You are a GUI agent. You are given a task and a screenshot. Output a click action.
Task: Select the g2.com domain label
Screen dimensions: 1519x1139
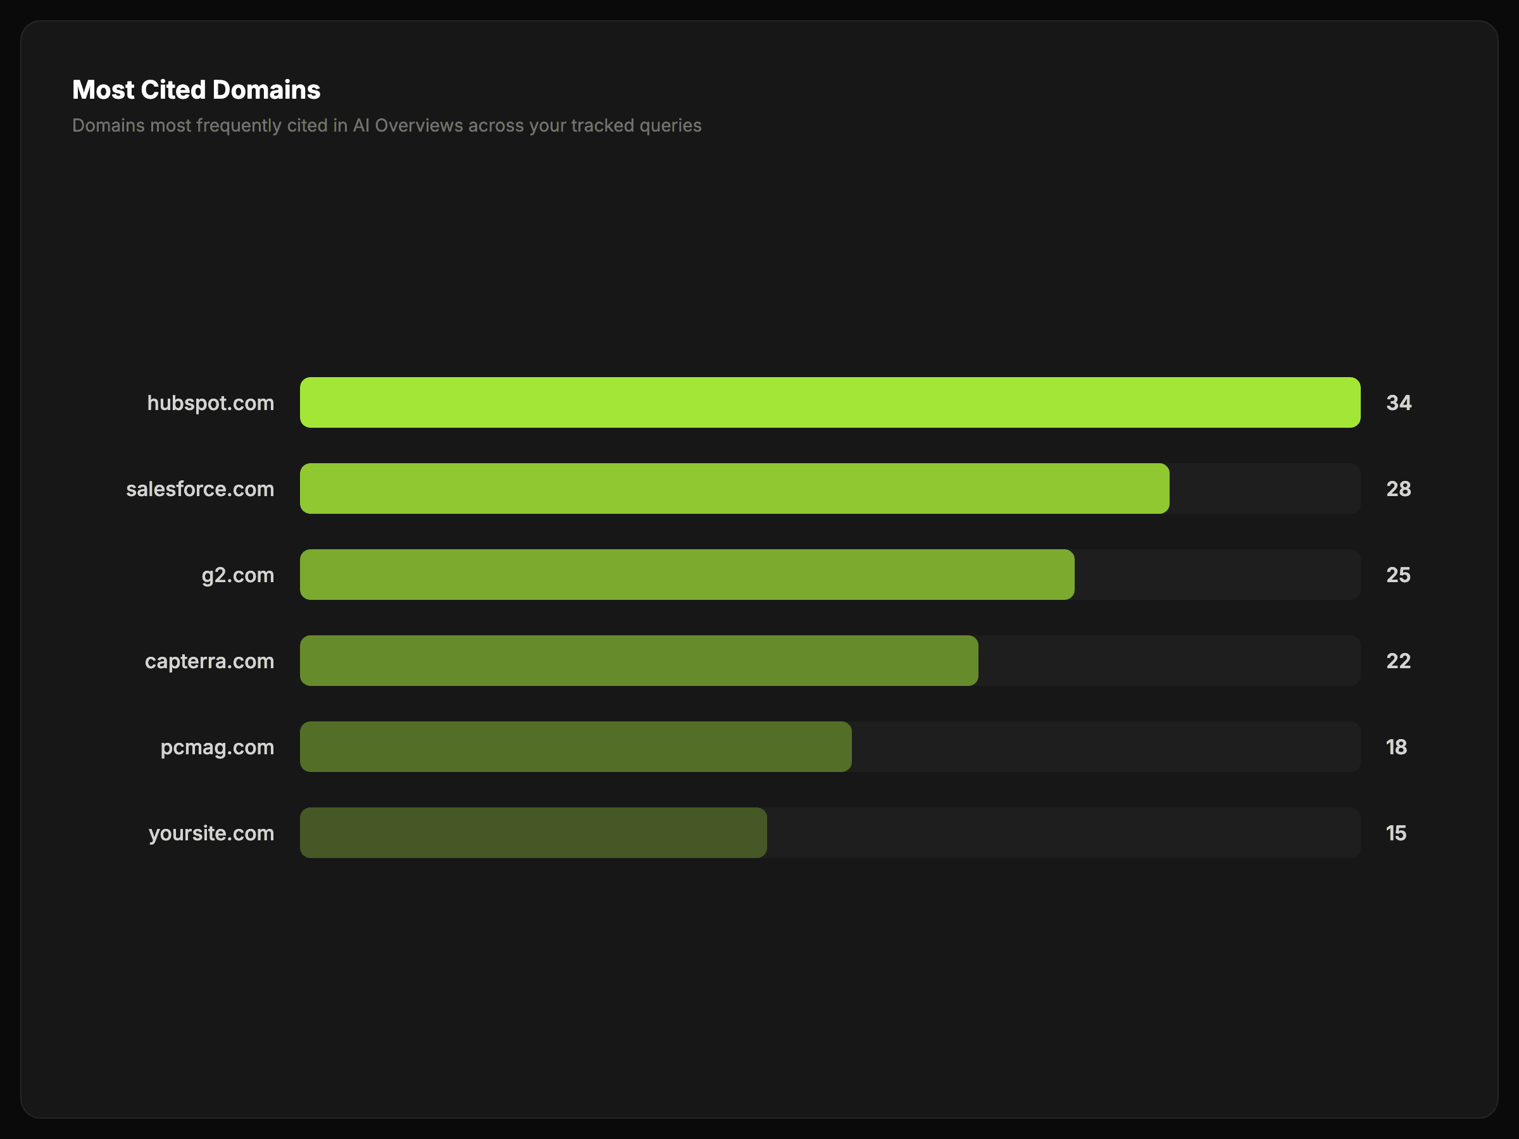point(237,575)
